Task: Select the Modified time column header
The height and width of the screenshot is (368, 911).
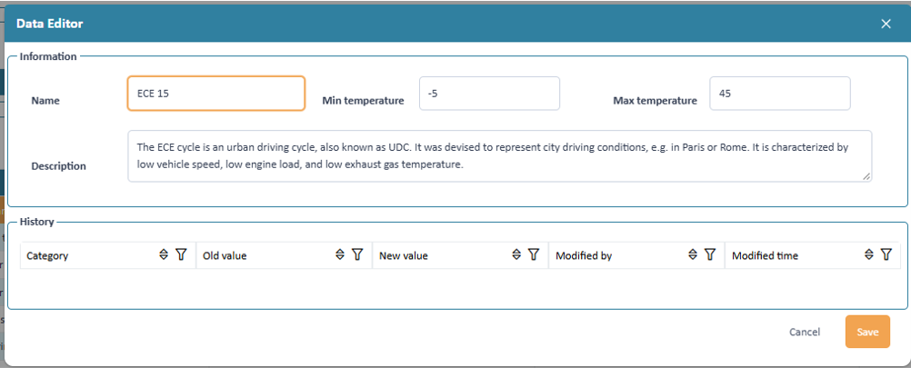Action: tap(813, 255)
